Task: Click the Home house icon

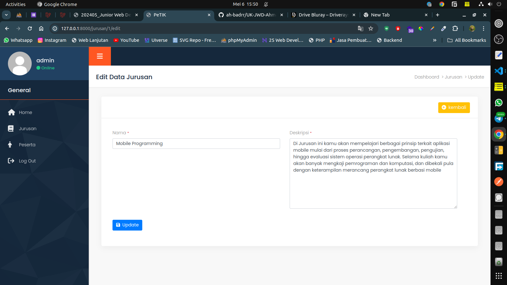Action: [11, 112]
